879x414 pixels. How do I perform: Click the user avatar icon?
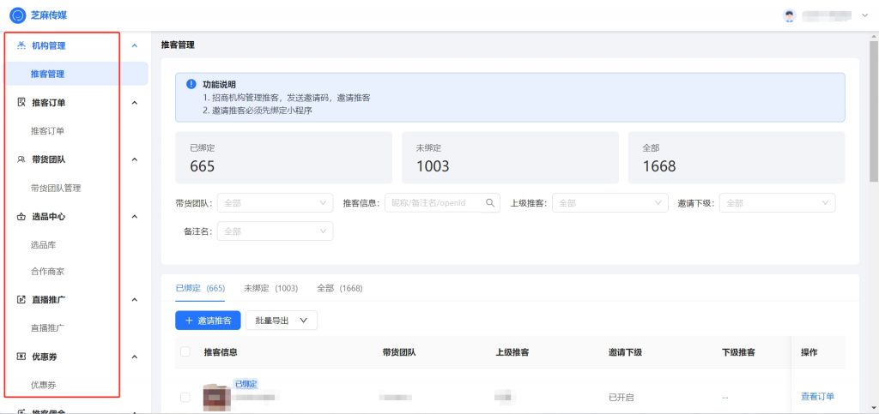(790, 15)
